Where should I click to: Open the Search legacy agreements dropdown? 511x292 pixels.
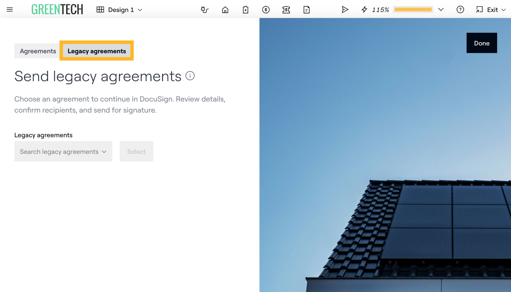[63, 151]
